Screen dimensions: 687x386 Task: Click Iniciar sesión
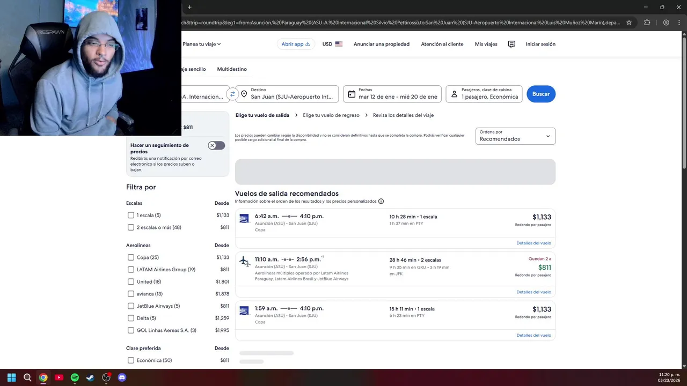pos(540,44)
